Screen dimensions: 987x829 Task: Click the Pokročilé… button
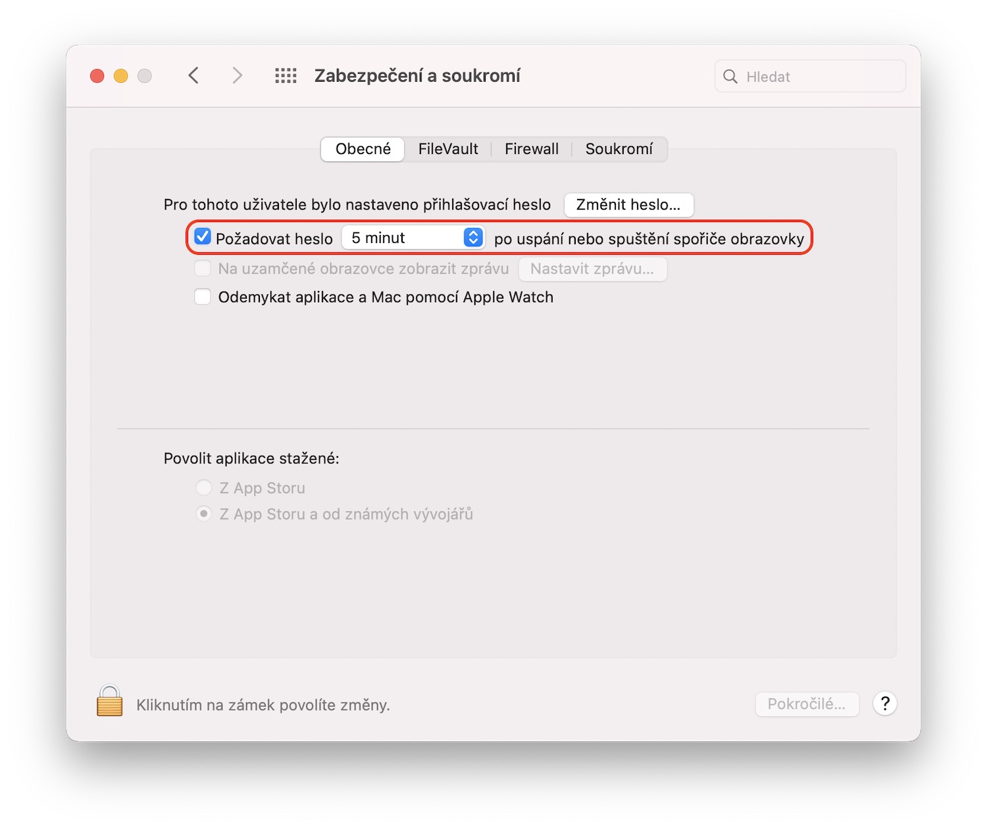(x=807, y=704)
